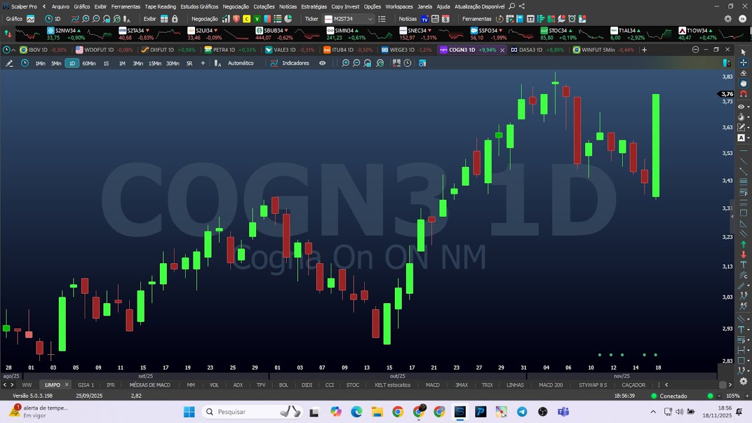The image size is (752, 423).
Task: Toggle the eye visibility icon beside Indicadores
Action: (322, 63)
